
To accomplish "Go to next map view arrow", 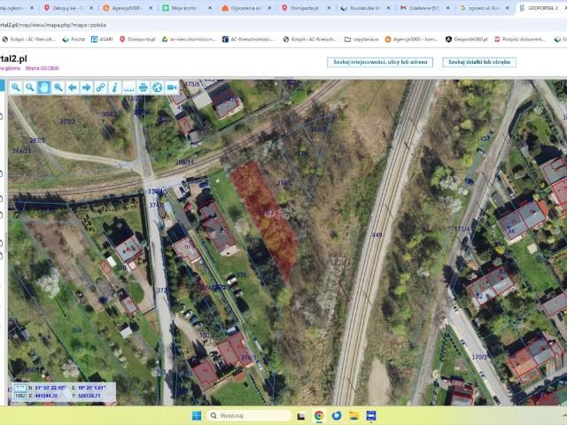I will pyautogui.click(x=86, y=87).
